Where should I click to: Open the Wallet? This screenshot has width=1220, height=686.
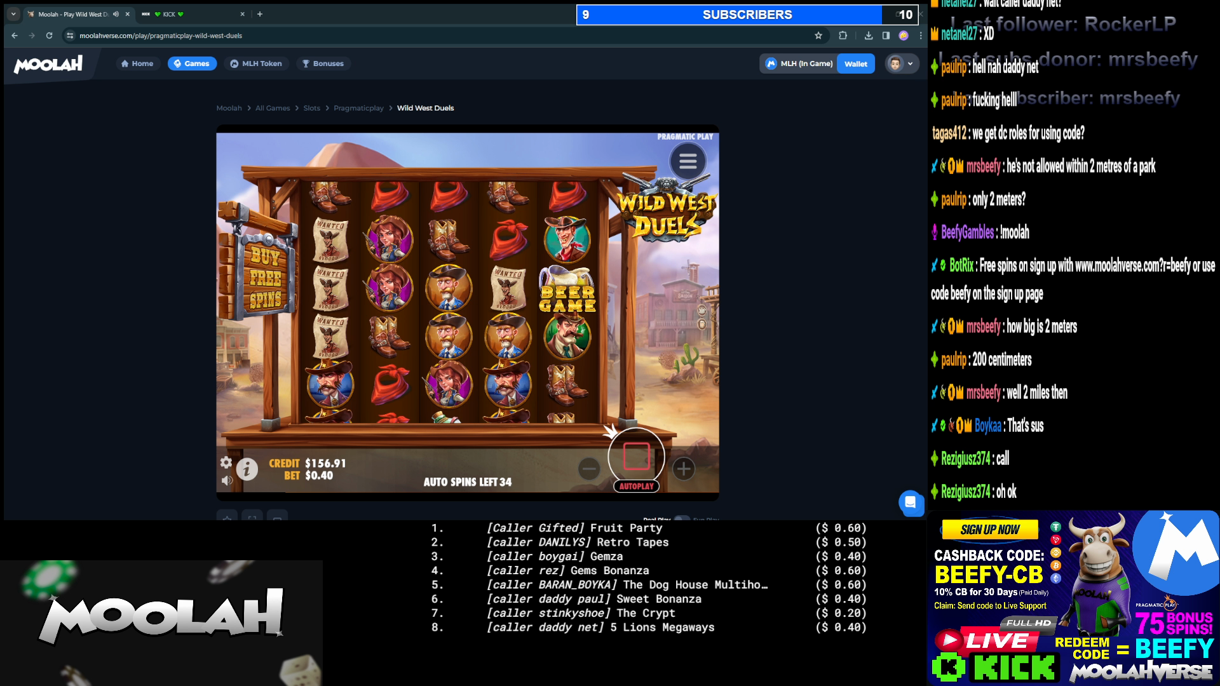[x=856, y=64]
